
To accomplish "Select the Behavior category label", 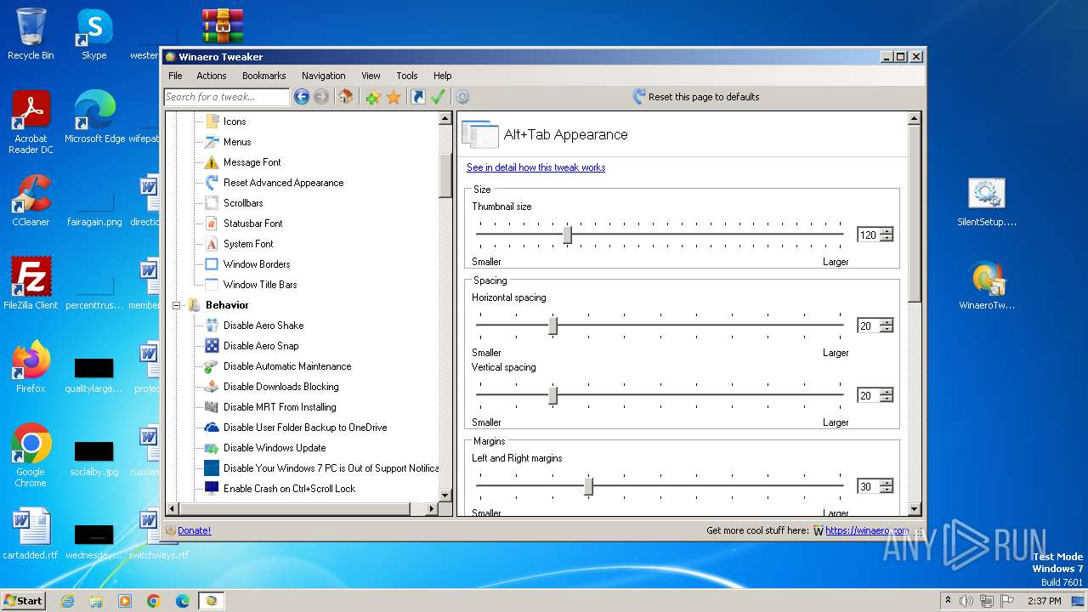I will coord(227,305).
